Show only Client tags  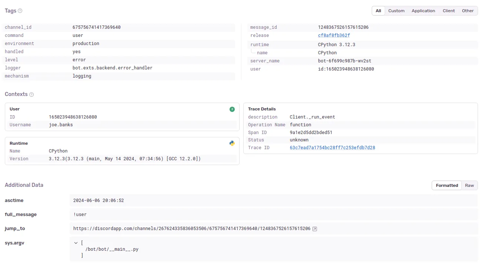tap(449, 11)
